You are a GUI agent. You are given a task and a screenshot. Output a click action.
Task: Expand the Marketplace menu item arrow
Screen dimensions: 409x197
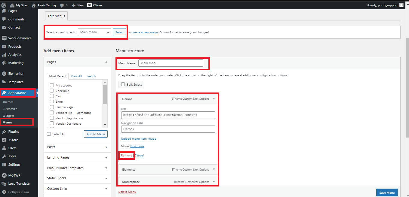click(214, 182)
